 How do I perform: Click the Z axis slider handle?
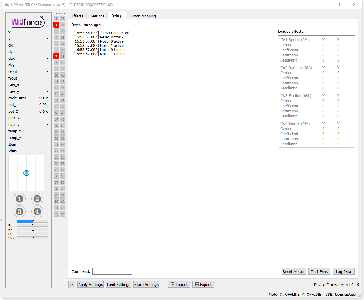pyautogui.click(x=32, y=221)
